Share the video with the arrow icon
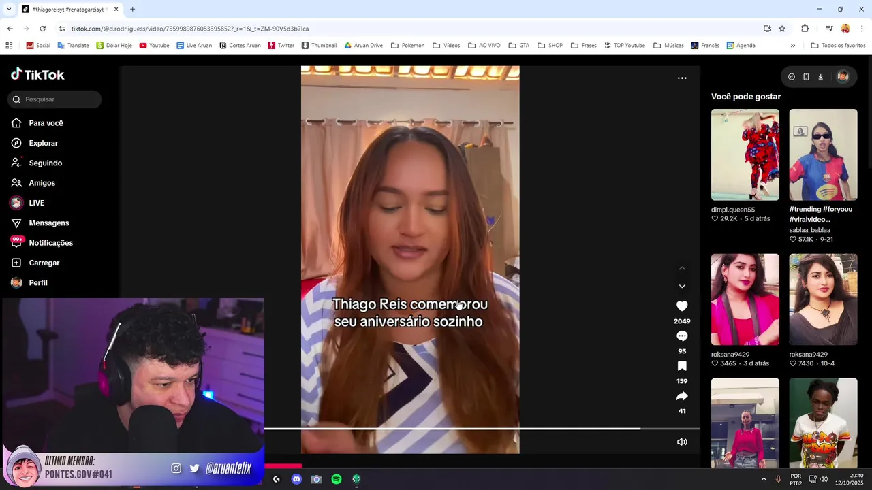 pos(682,396)
